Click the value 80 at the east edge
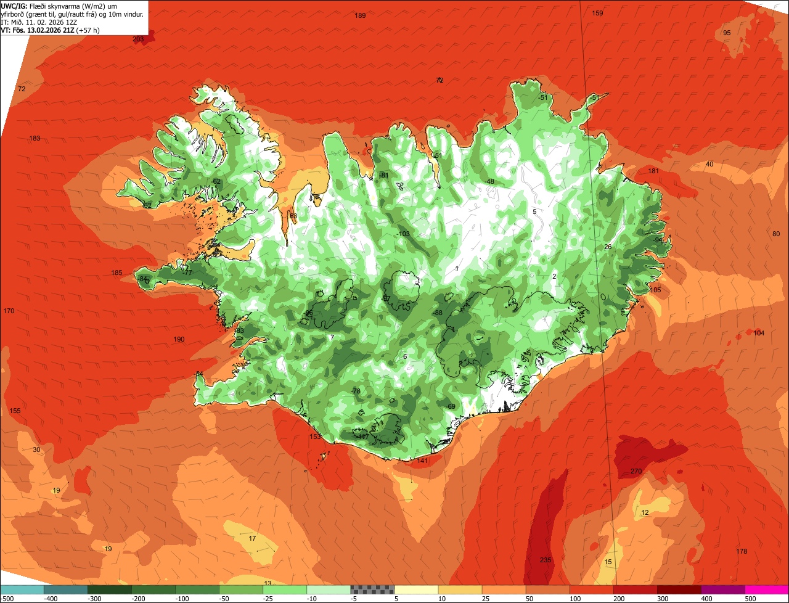The height and width of the screenshot is (603, 789). pyautogui.click(x=776, y=234)
